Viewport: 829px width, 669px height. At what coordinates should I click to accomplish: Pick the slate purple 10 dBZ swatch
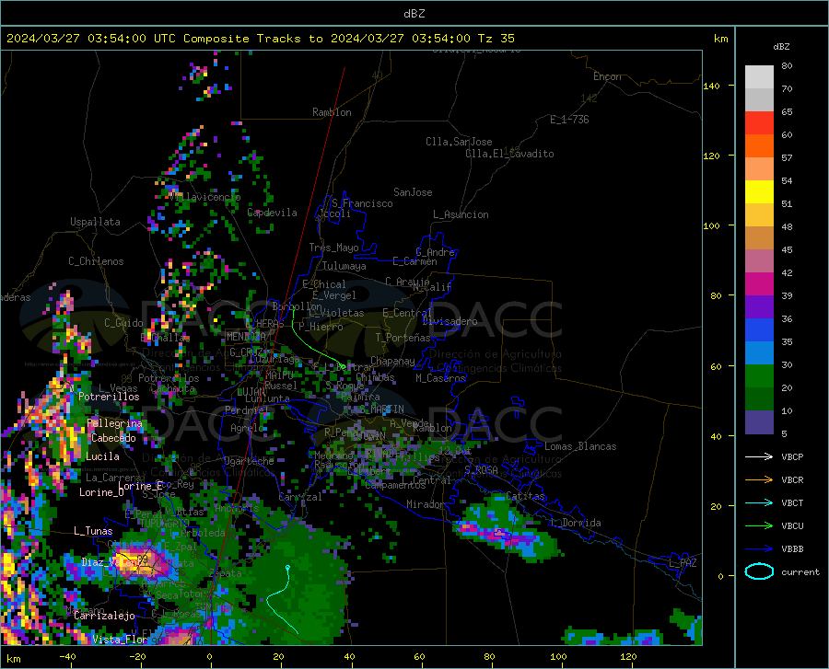coord(759,421)
